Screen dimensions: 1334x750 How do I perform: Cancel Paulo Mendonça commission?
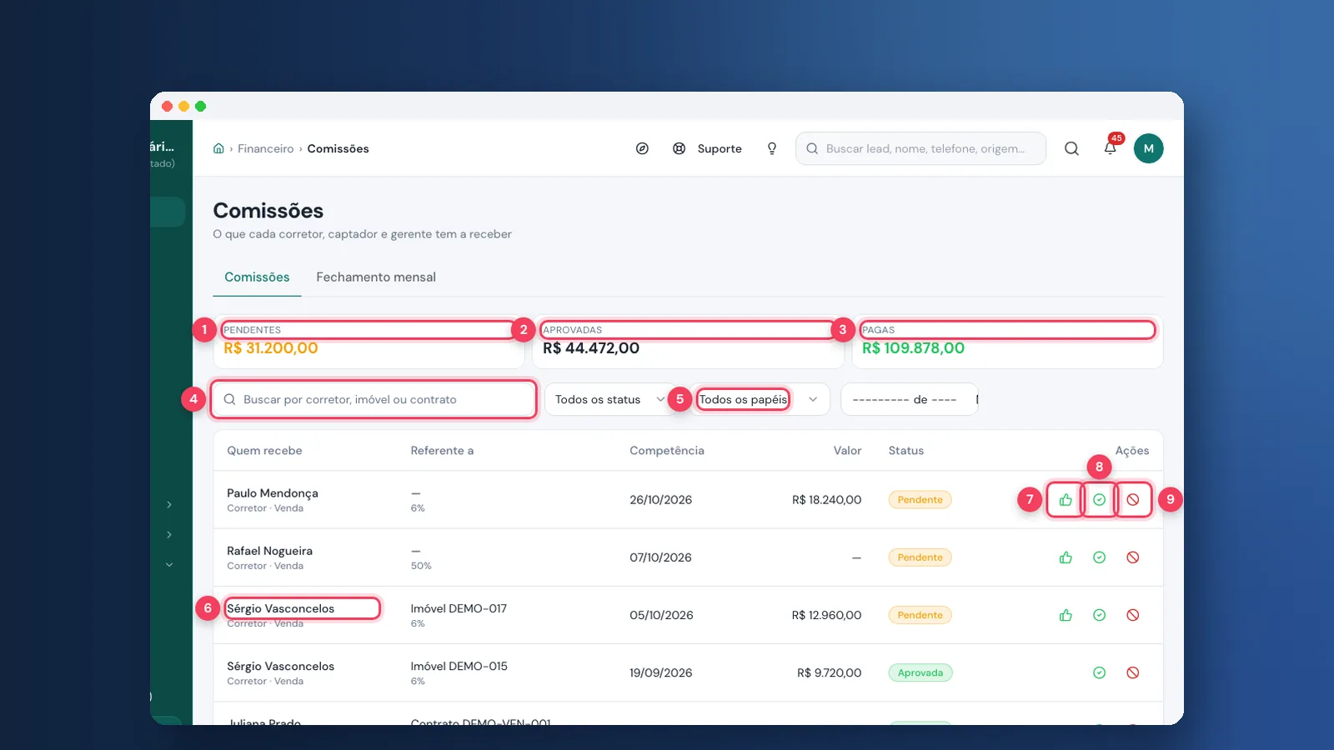(1132, 500)
